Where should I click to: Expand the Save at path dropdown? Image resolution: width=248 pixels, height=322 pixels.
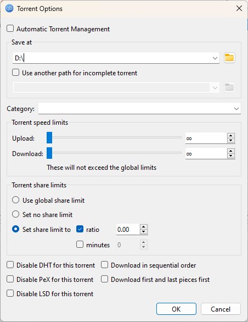pyautogui.click(x=215, y=58)
